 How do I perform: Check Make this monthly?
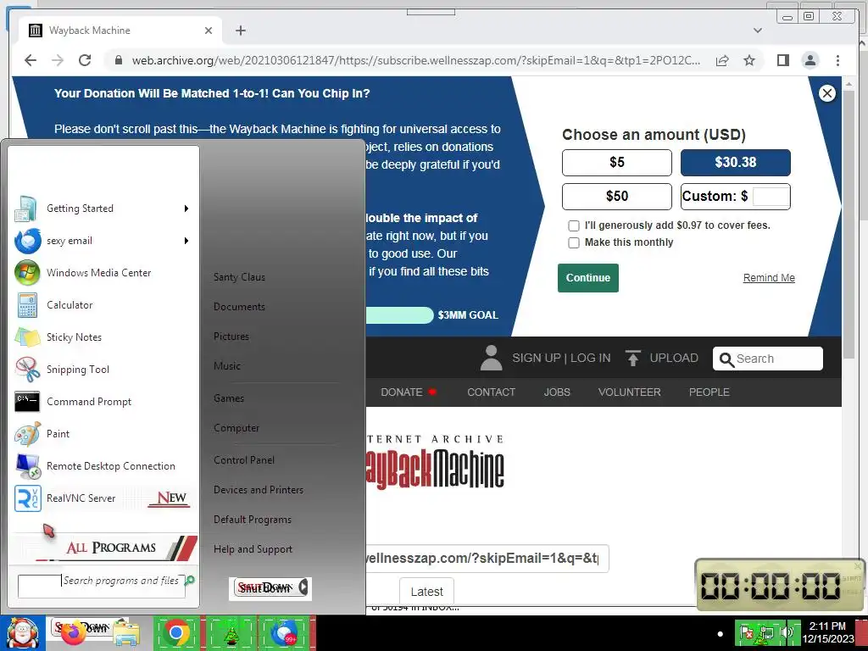click(x=574, y=243)
